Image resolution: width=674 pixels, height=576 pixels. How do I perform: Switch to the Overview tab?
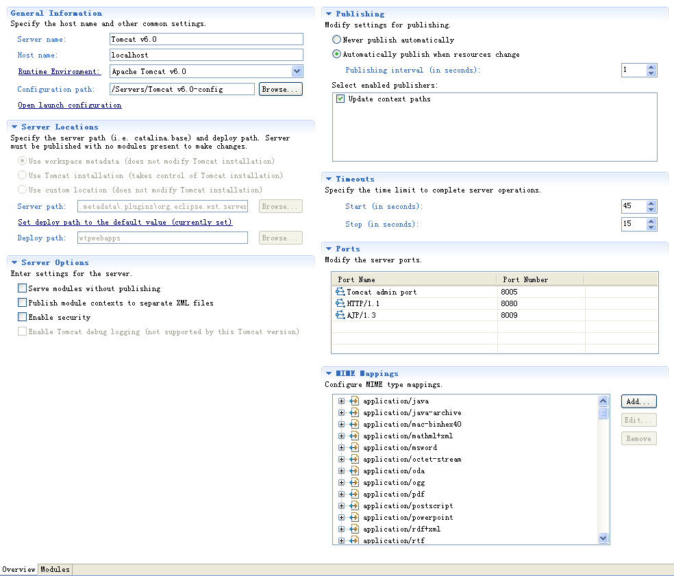pyautogui.click(x=19, y=569)
